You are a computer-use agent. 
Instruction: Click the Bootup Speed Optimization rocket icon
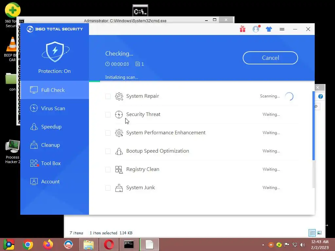(119, 151)
